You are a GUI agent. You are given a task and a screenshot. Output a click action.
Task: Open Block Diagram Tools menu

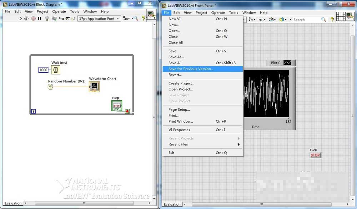(75, 11)
